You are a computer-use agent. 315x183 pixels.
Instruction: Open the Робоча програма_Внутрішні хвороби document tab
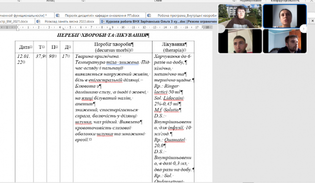pyautogui.click(x=182, y=15)
